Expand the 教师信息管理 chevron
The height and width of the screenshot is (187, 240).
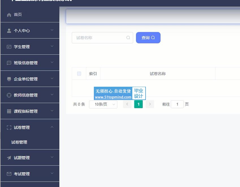click(52, 95)
